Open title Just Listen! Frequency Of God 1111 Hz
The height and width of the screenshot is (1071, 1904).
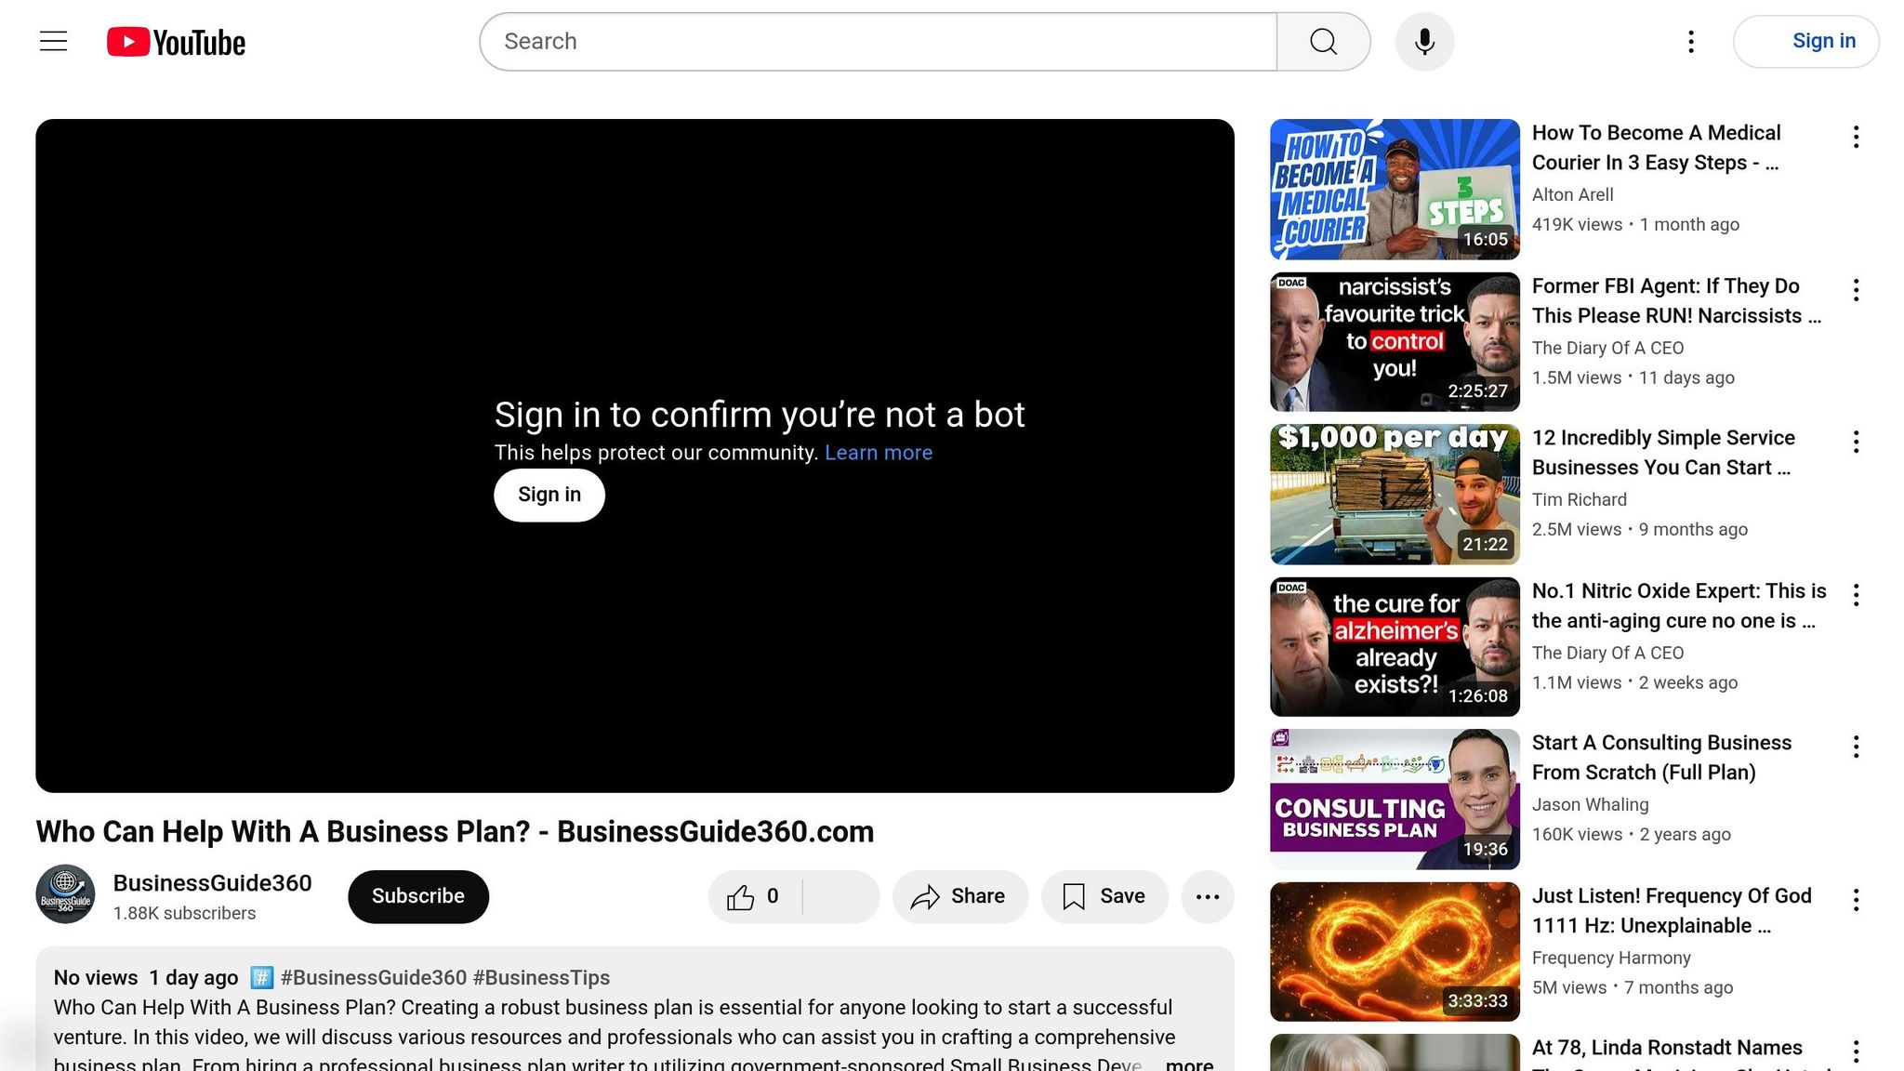[x=1672, y=911]
